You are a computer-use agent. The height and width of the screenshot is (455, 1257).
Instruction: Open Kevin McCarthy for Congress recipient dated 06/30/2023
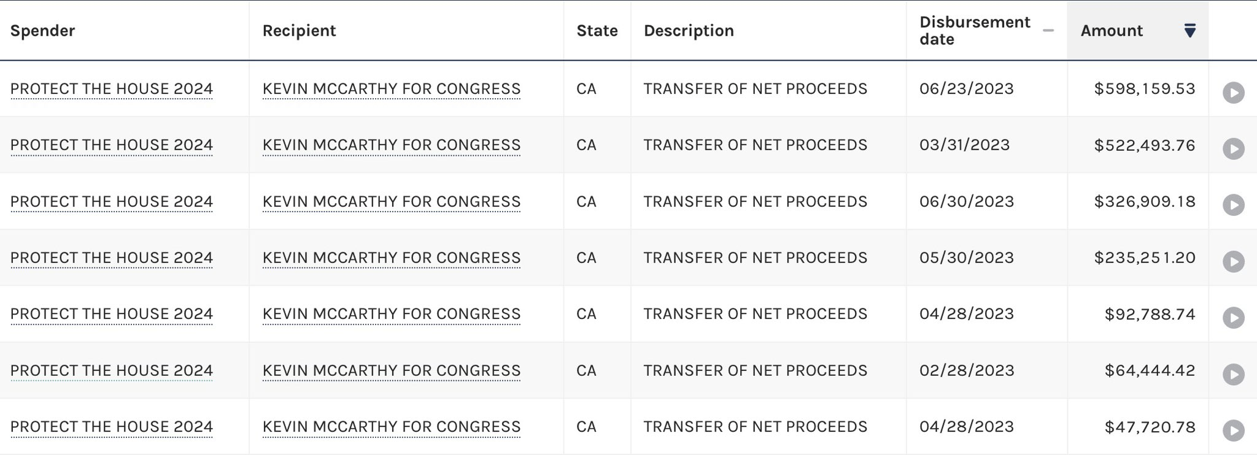[x=391, y=201]
